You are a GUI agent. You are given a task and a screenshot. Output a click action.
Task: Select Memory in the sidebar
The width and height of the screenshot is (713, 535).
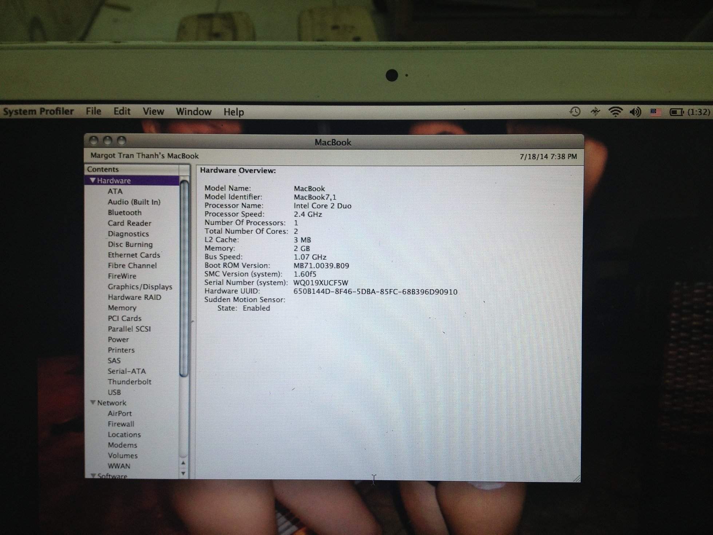click(122, 308)
